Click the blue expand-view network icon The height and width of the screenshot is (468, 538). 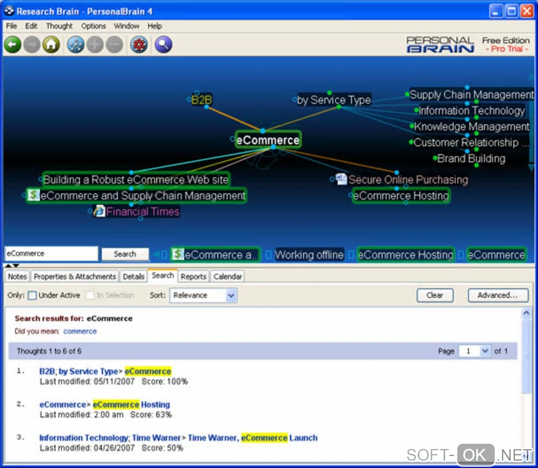(75, 45)
